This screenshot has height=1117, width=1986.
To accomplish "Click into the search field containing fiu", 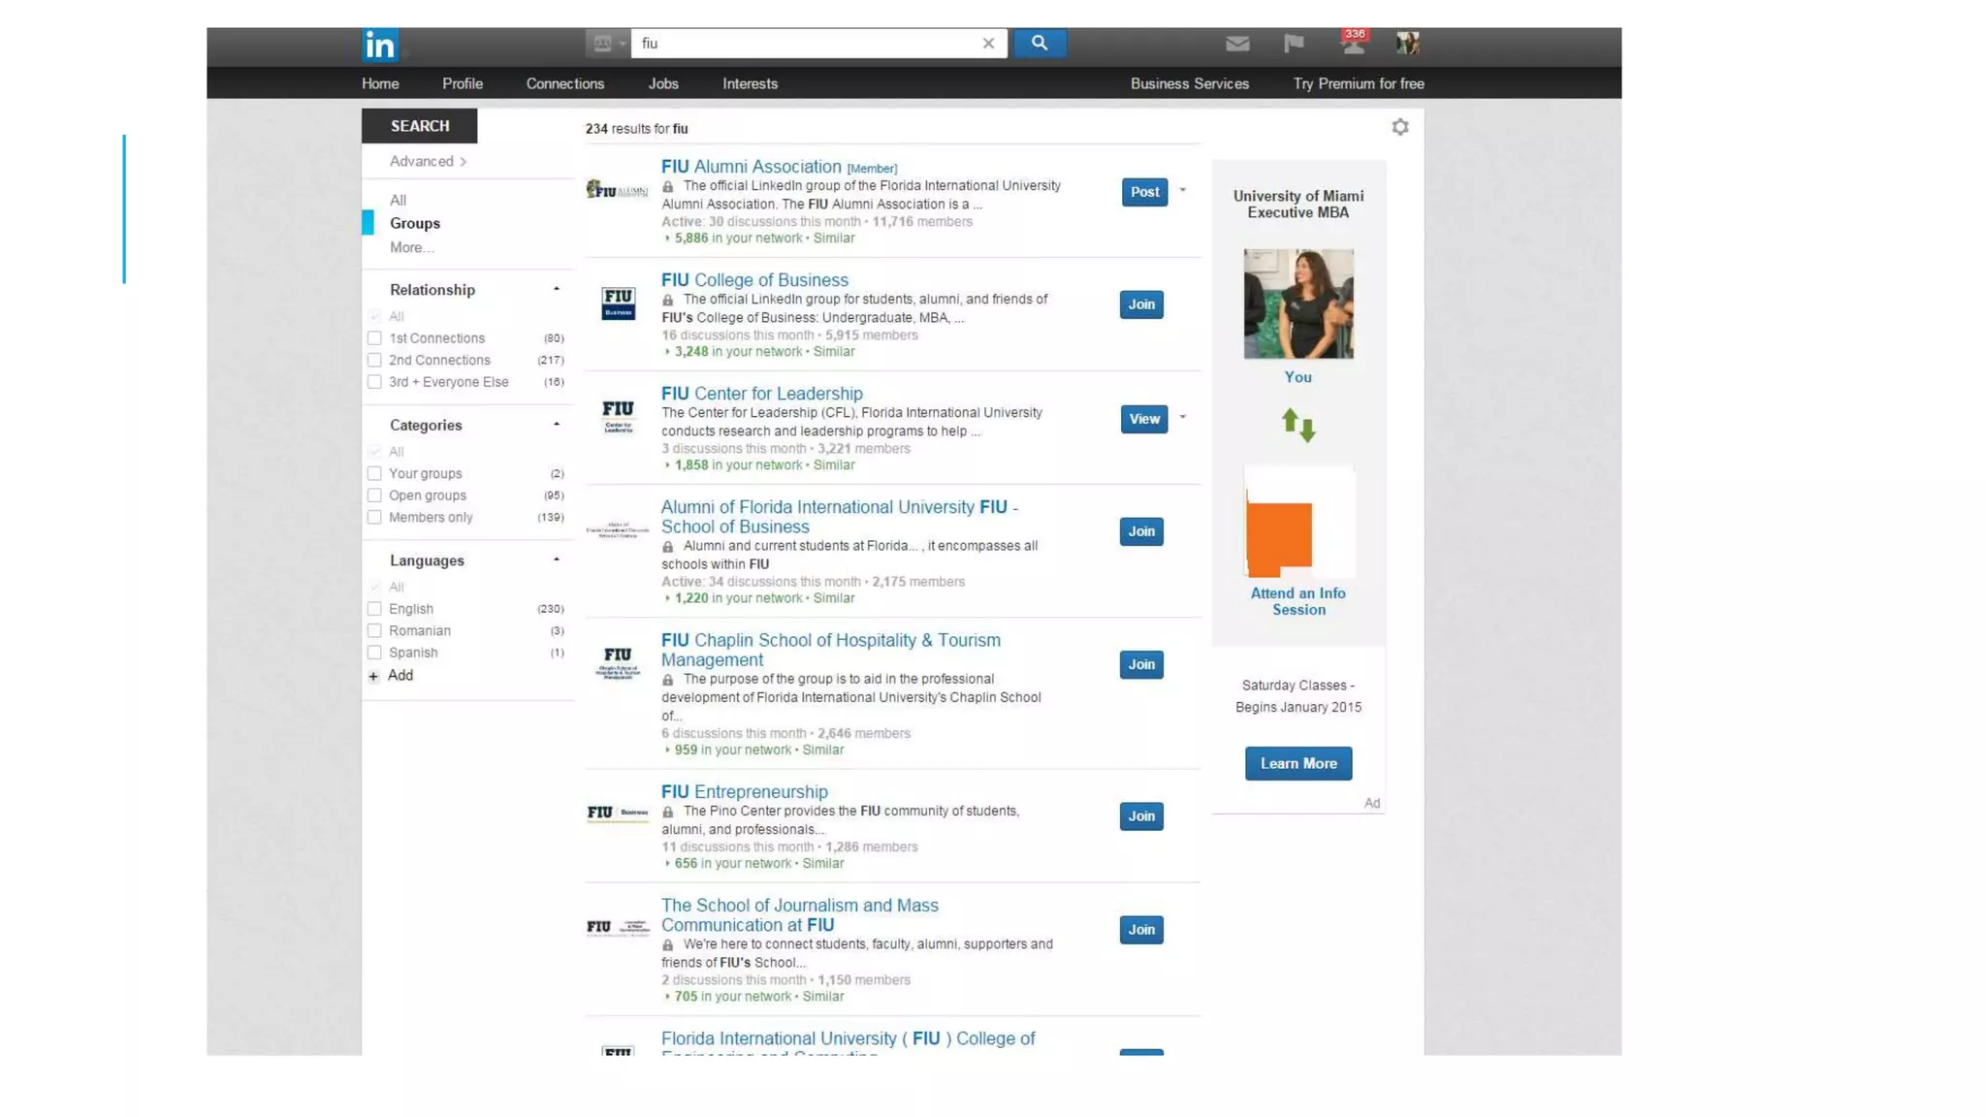I will [x=805, y=43].
